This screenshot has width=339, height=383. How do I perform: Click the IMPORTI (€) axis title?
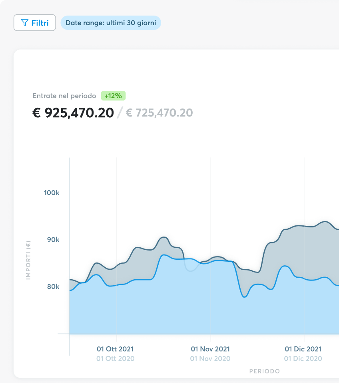28,260
